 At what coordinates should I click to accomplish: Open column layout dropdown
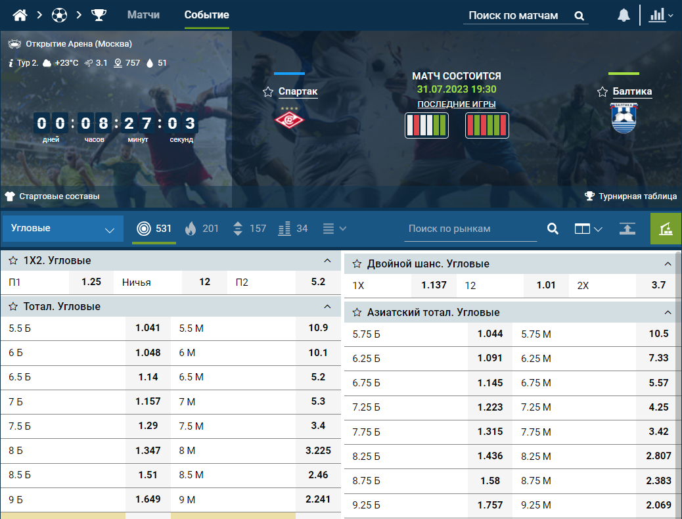(588, 229)
